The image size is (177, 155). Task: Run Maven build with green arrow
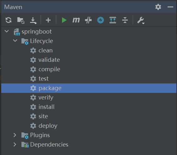point(64,20)
